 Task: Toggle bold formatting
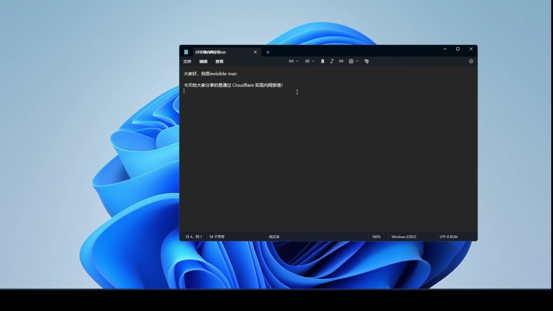click(323, 61)
